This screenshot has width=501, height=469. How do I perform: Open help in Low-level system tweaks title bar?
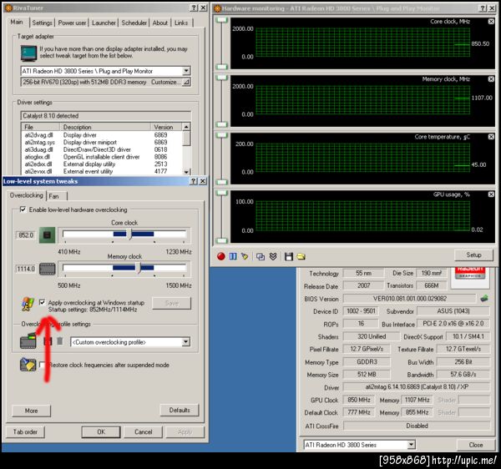pyautogui.click(x=194, y=181)
